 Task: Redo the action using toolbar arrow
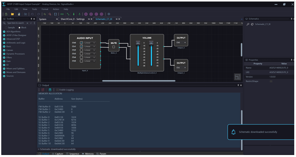click(39, 14)
